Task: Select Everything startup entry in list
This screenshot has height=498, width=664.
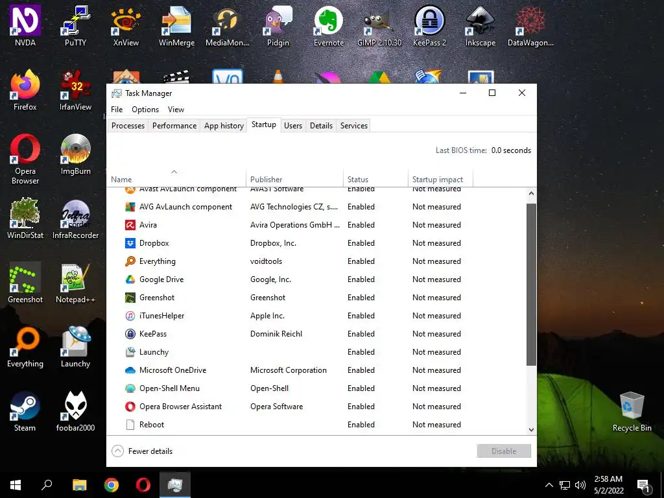Action: [x=316, y=261]
